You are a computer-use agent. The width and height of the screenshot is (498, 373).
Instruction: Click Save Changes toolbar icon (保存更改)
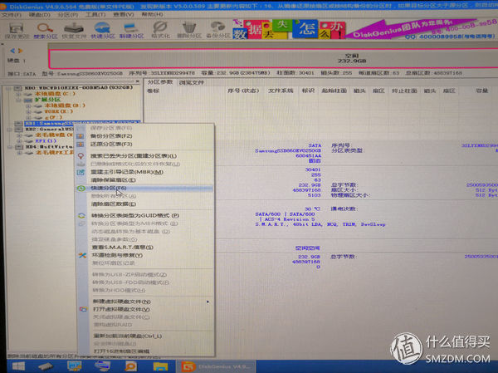coord(16,31)
